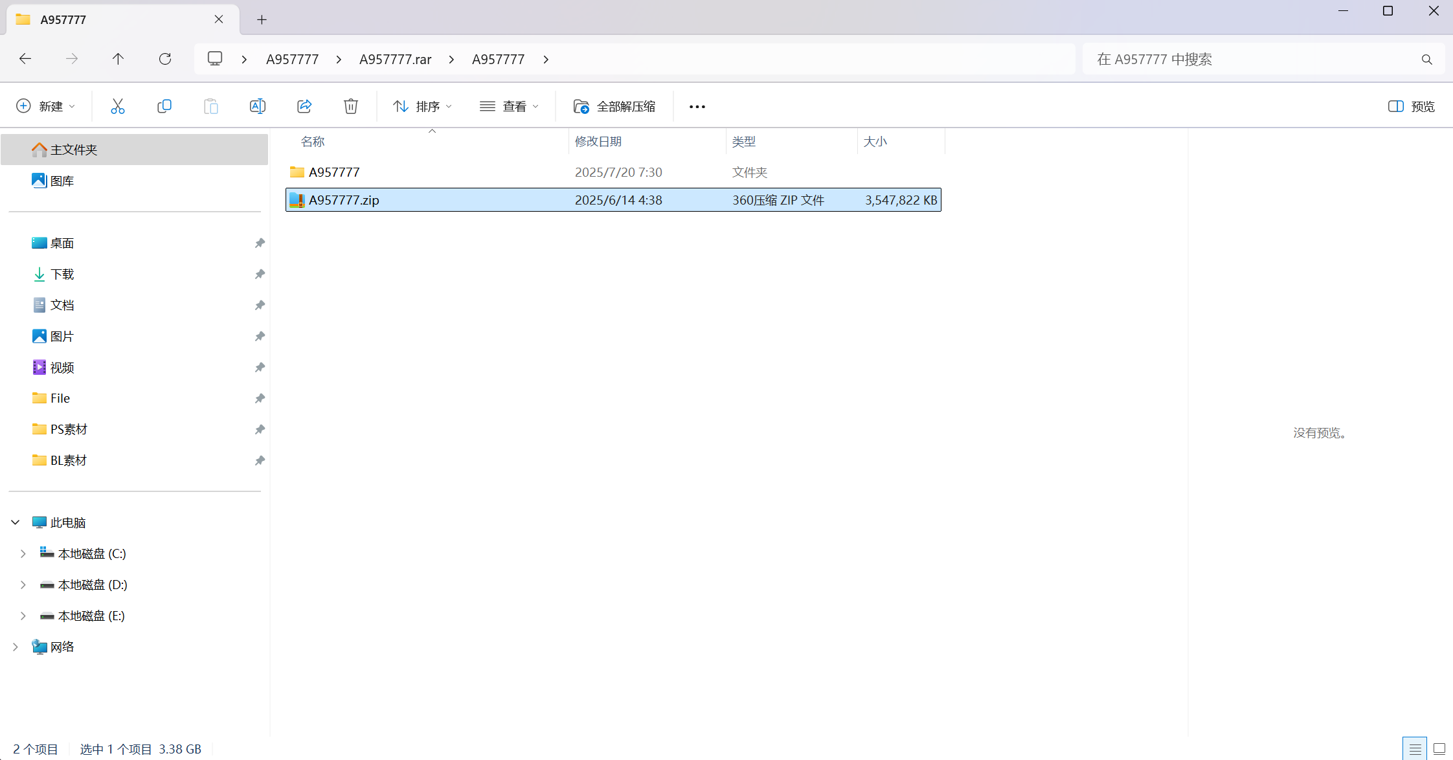Switch to details list view icon

[x=1415, y=749]
